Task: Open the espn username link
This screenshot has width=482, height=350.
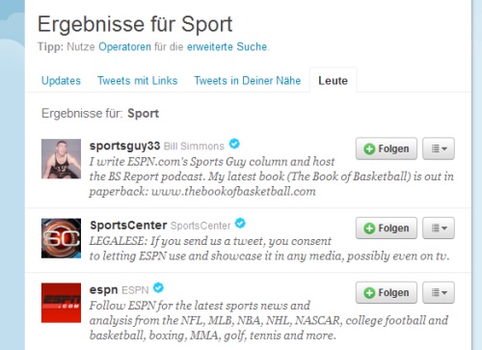Action: coord(103,290)
